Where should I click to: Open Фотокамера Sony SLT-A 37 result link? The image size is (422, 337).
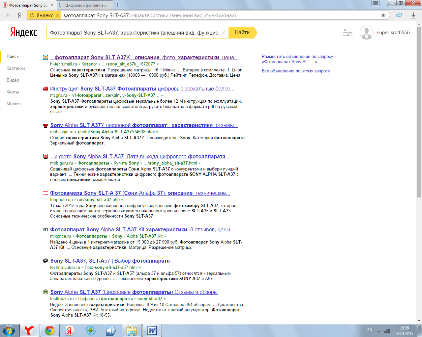(x=140, y=193)
